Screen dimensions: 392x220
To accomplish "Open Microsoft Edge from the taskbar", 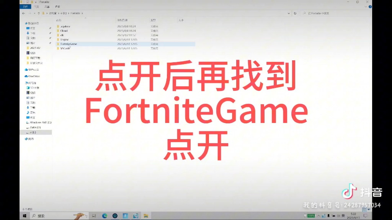I will tap(105, 216).
